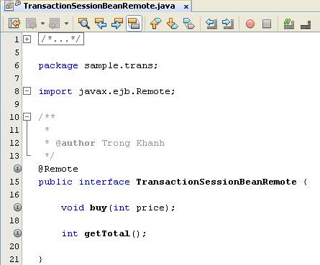Shift line left icon

(x=211, y=24)
